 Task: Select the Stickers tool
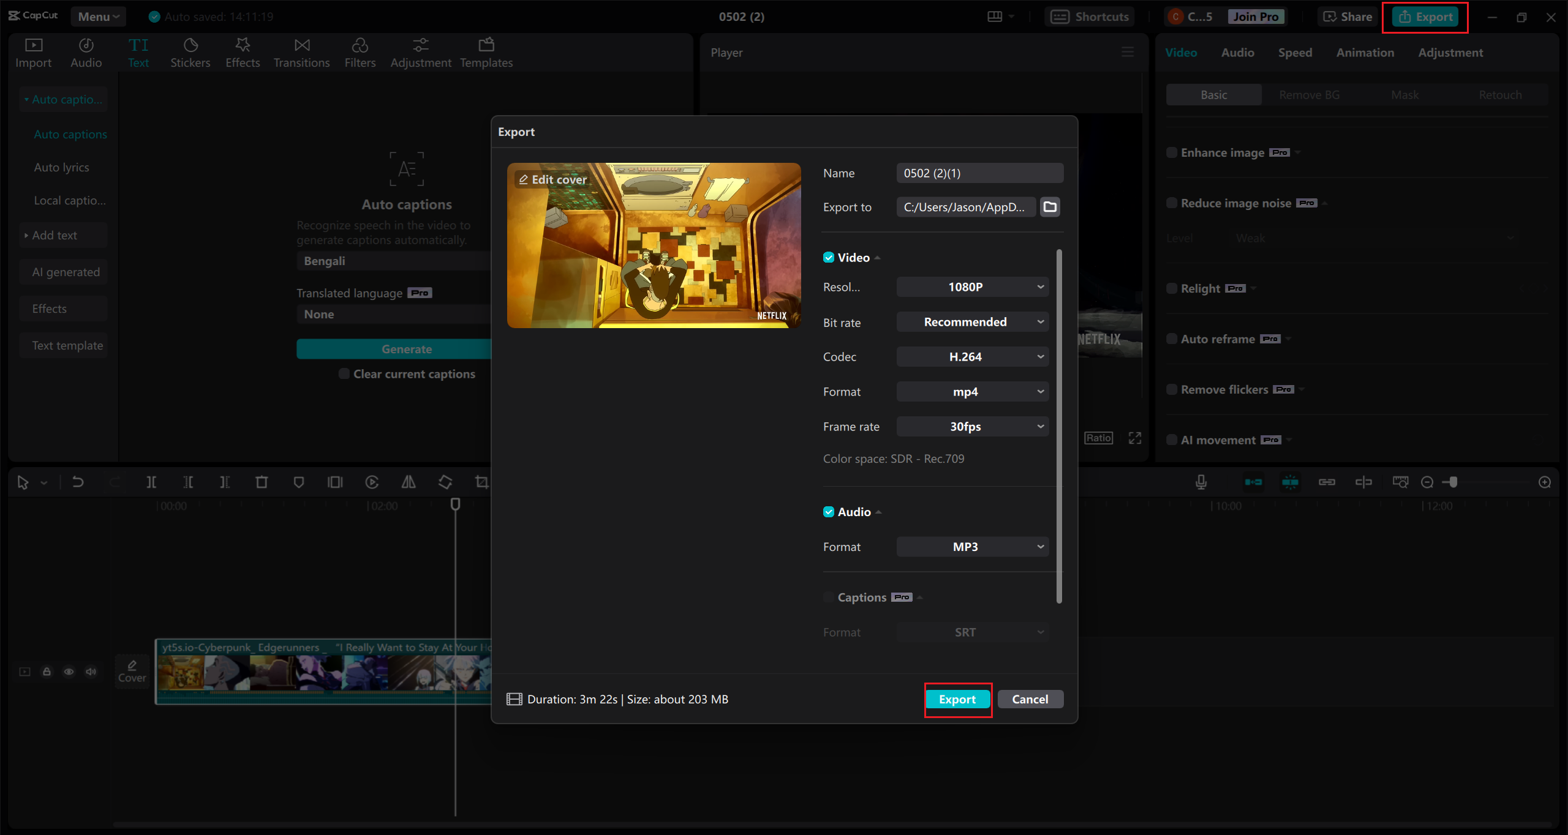click(190, 51)
